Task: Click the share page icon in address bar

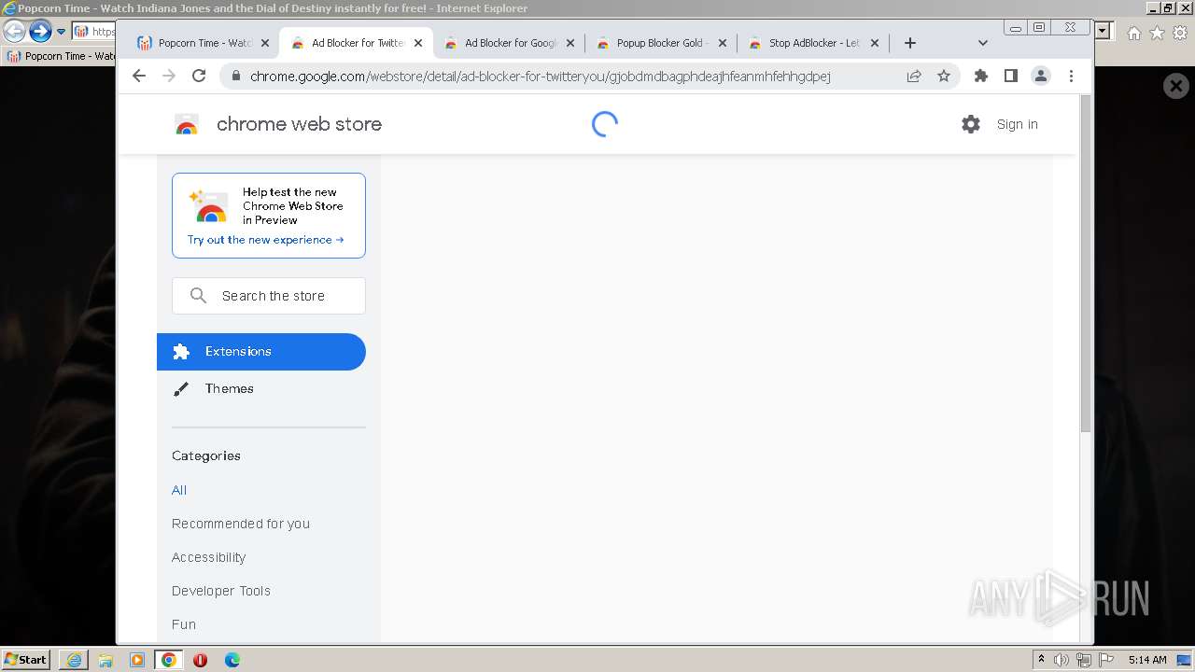Action: click(914, 77)
